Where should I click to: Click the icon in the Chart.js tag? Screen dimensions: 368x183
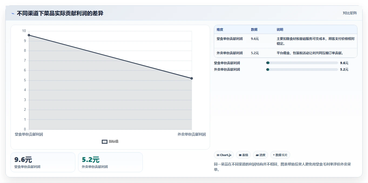(x=218, y=155)
